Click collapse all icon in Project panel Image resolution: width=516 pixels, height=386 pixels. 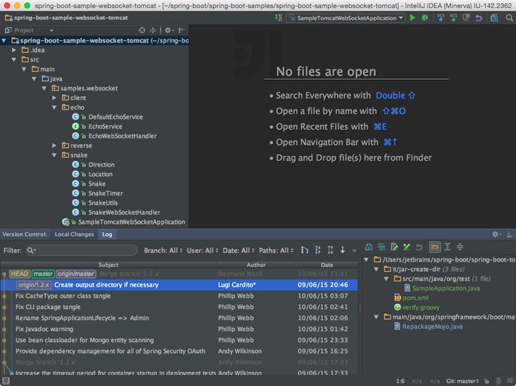pos(153,30)
